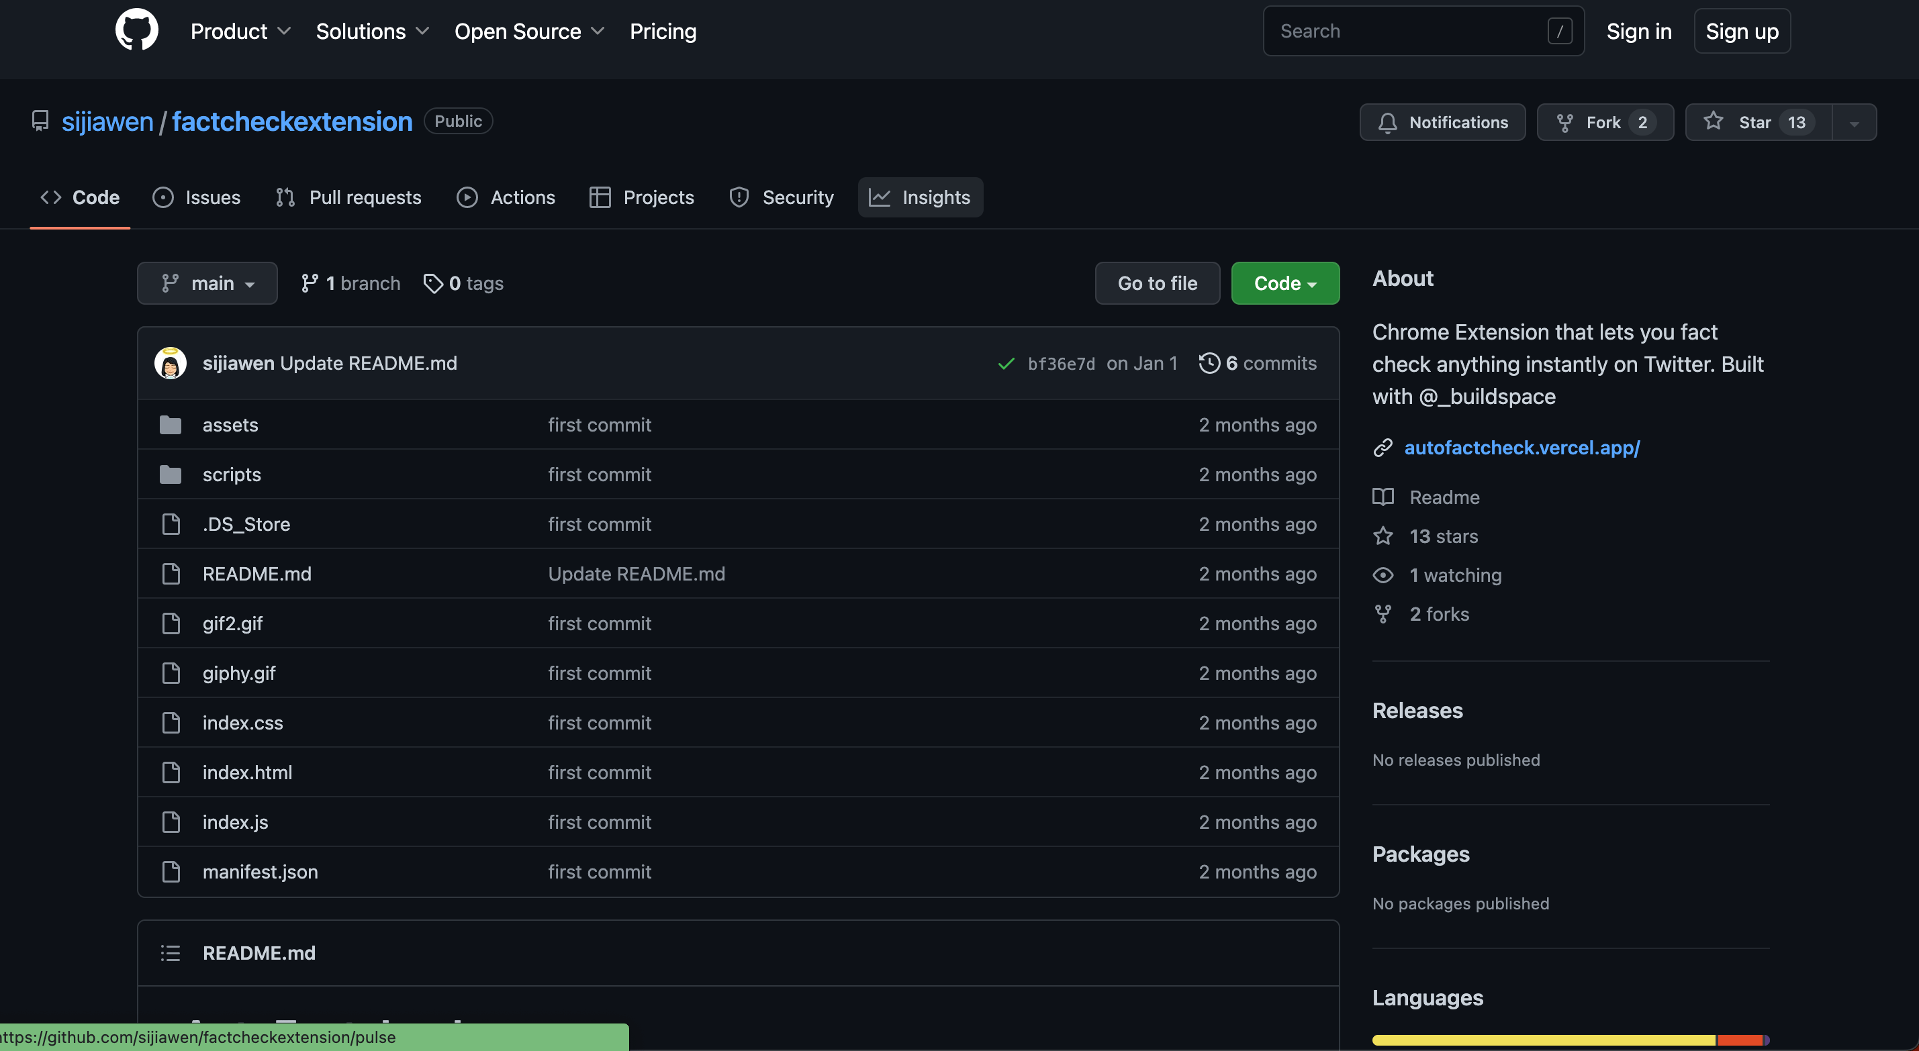The height and width of the screenshot is (1051, 1919).
Task: Click the Notifications bell button
Action: pyautogui.click(x=1442, y=122)
